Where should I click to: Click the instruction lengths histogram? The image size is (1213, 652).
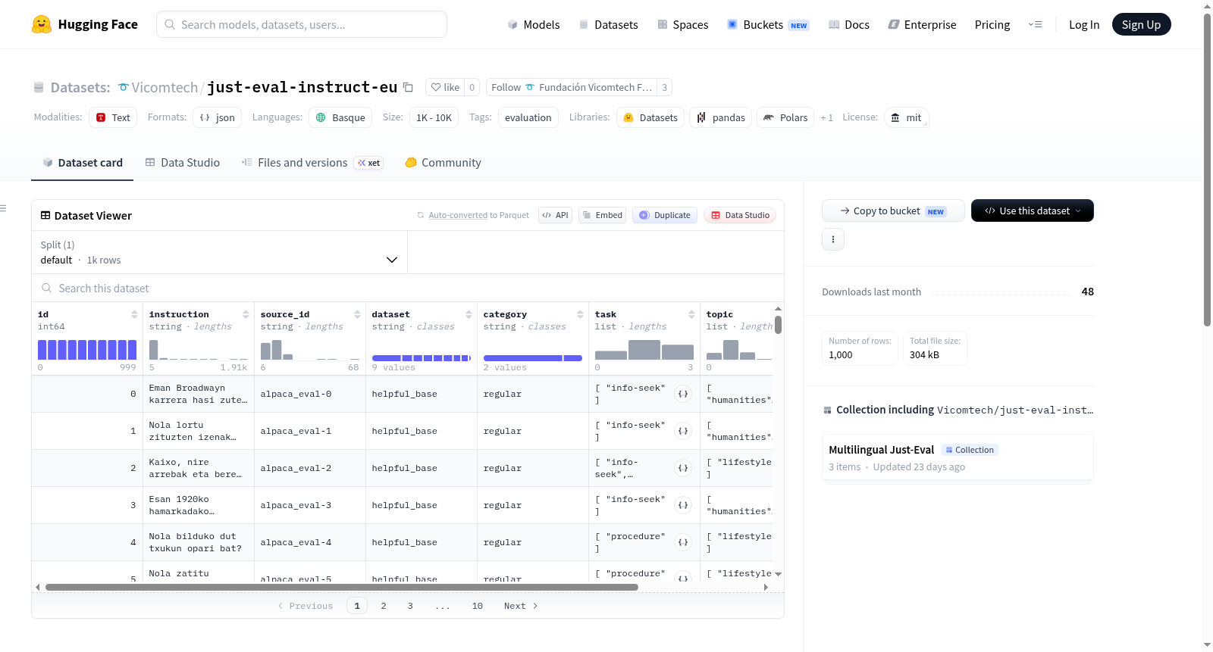point(199,350)
